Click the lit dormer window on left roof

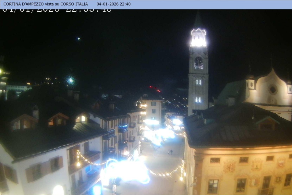click(x=82, y=119)
